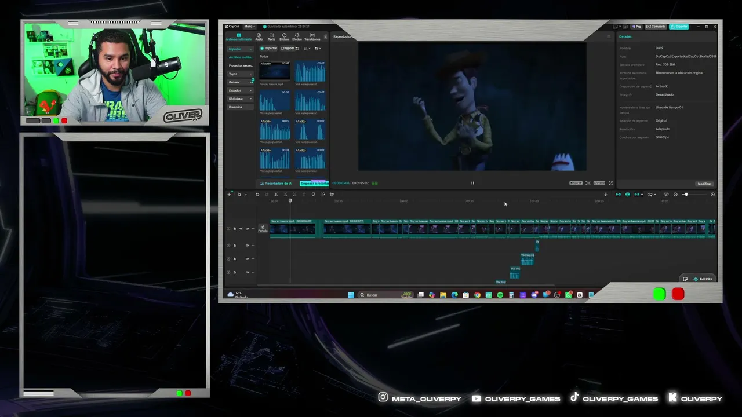Open the Stickers panel
Image resolution: width=742 pixels, height=417 pixels.
(x=284, y=36)
